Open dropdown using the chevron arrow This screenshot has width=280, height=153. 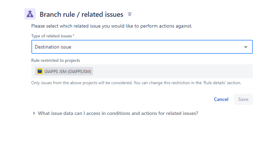tap(245, 47)
